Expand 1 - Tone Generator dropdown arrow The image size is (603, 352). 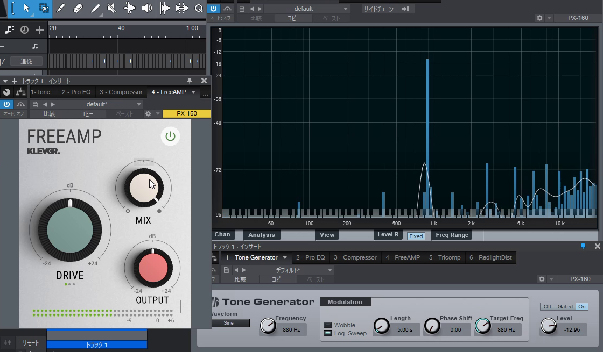coord(285,257)
